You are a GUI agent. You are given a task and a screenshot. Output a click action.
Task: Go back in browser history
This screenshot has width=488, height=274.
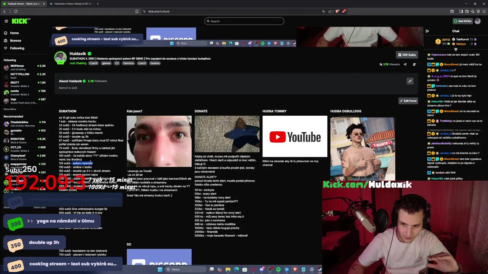[x=4, y=11]
